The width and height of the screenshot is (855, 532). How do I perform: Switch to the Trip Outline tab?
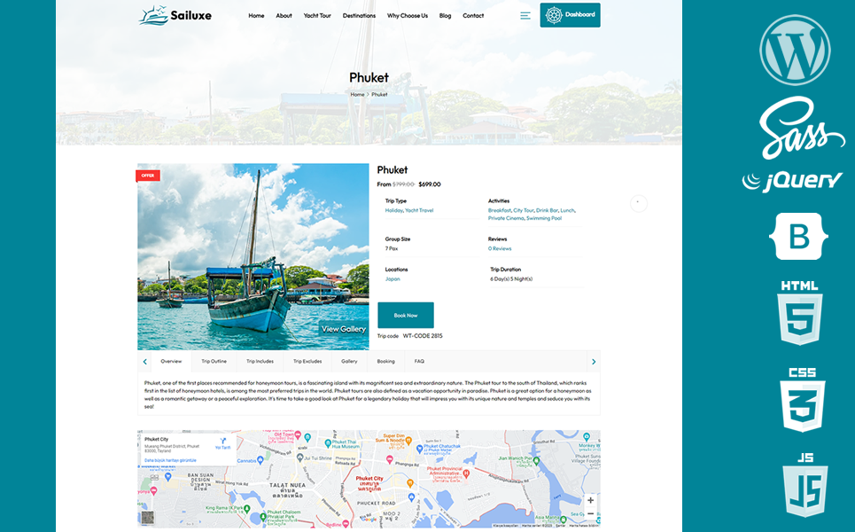pos(214,361)
